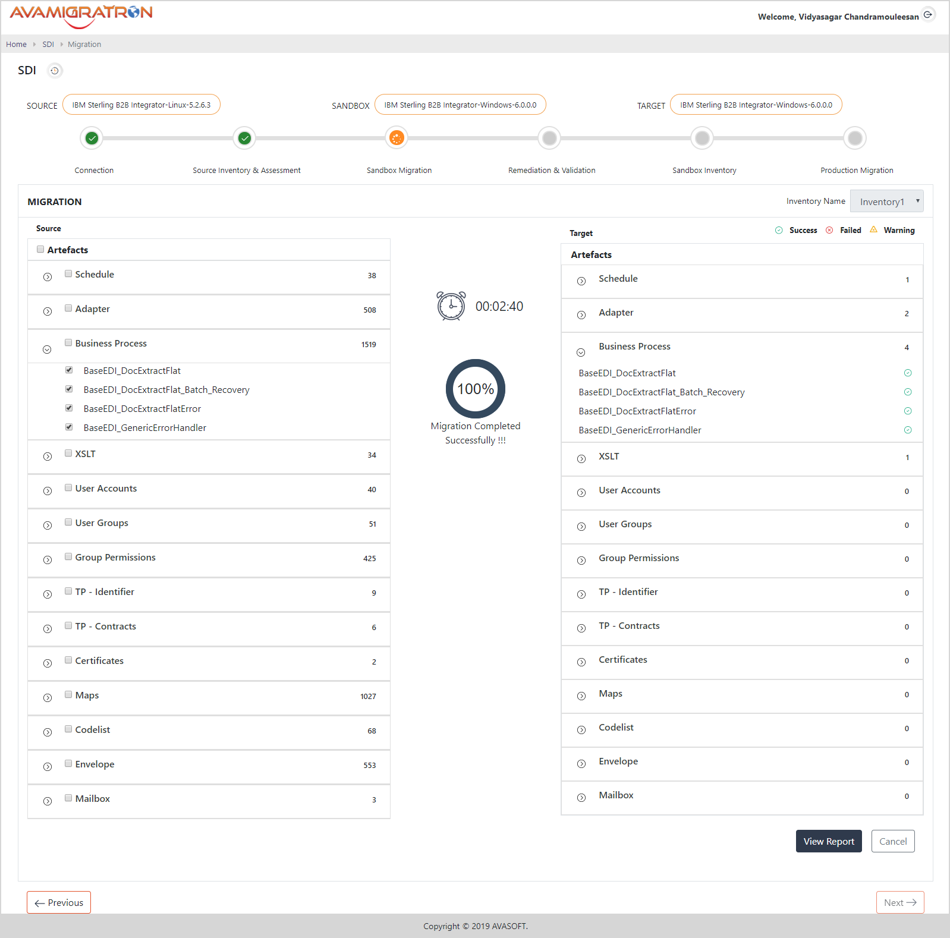This screenshot has height=938, width=950.
Task: Click the SANDBOX system pill
Action: [460, 105]
